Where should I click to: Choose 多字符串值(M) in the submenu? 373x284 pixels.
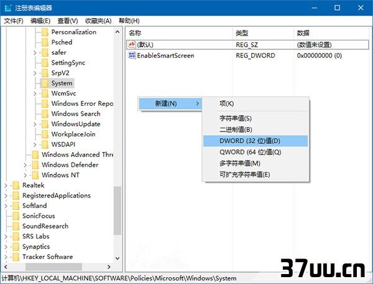pos(256,163)
